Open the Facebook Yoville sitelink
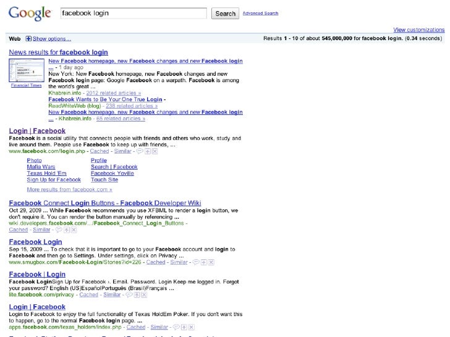The height and width of the screenshot is (337, 450). 112,173
